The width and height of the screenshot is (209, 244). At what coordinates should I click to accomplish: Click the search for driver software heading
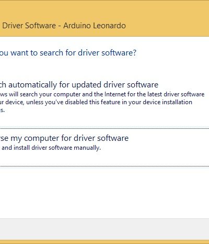coord(68,53)
